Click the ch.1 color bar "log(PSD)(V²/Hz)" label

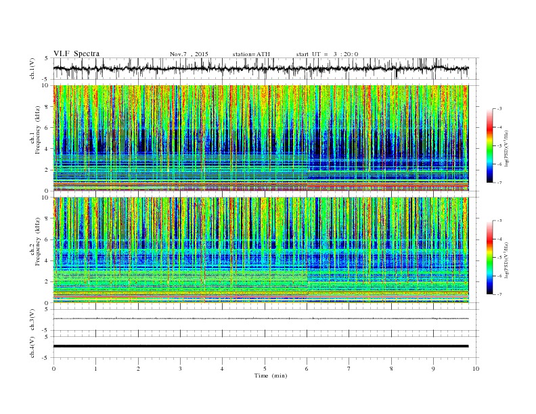507,148
